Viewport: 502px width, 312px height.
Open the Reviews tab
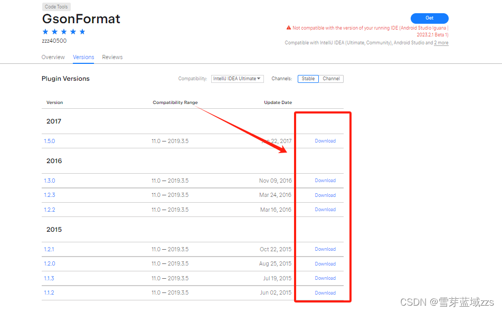(x=112, y=57)
